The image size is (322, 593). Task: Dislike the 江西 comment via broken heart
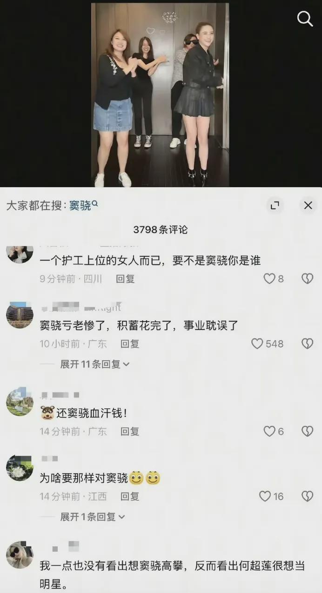307,496
